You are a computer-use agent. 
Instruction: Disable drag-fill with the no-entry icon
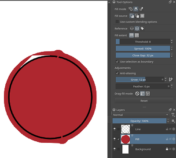pos(137,94)
